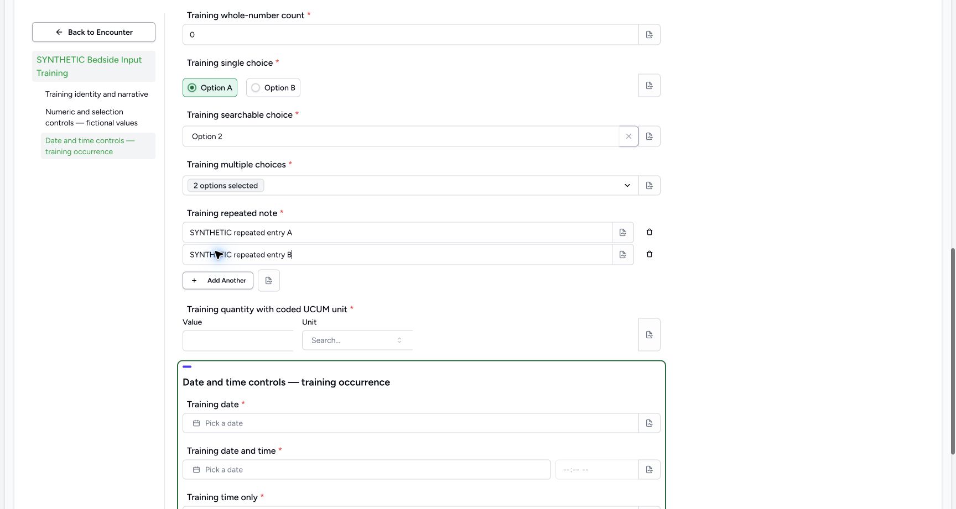Delete the repeated entry A row
The height and width of the screenshot is (509, 956).
pos(650,232)
